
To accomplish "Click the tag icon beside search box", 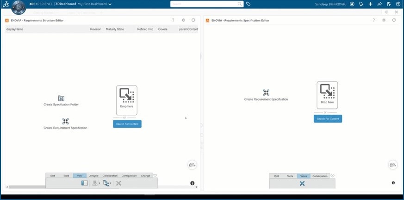I will (x=248, y=4).
